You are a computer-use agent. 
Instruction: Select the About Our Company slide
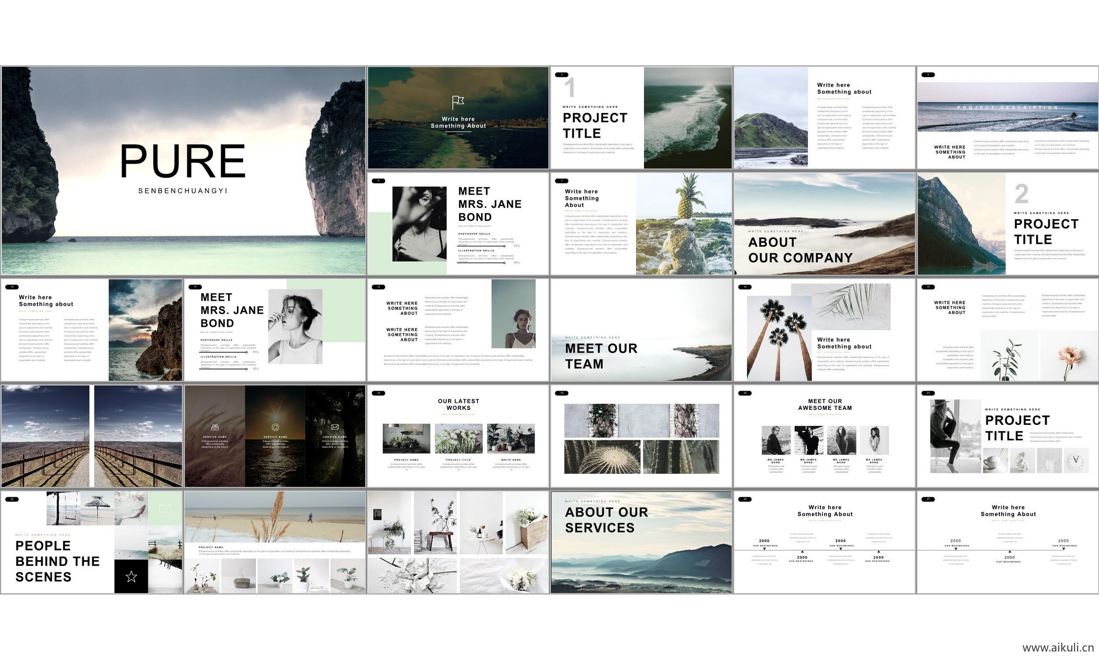pos(824,223)
